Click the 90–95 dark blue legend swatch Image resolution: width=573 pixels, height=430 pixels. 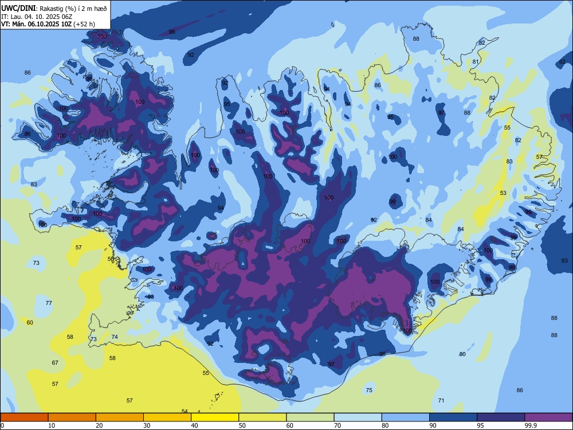tap(453, 417)
